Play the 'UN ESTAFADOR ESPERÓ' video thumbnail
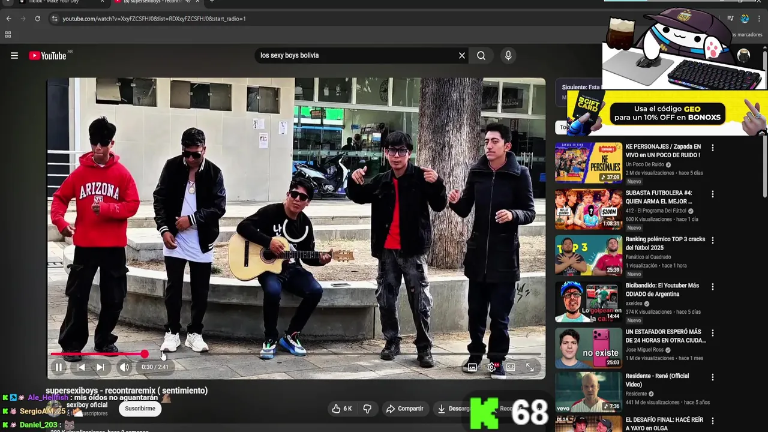768x432 pixels. coord(589,347)
